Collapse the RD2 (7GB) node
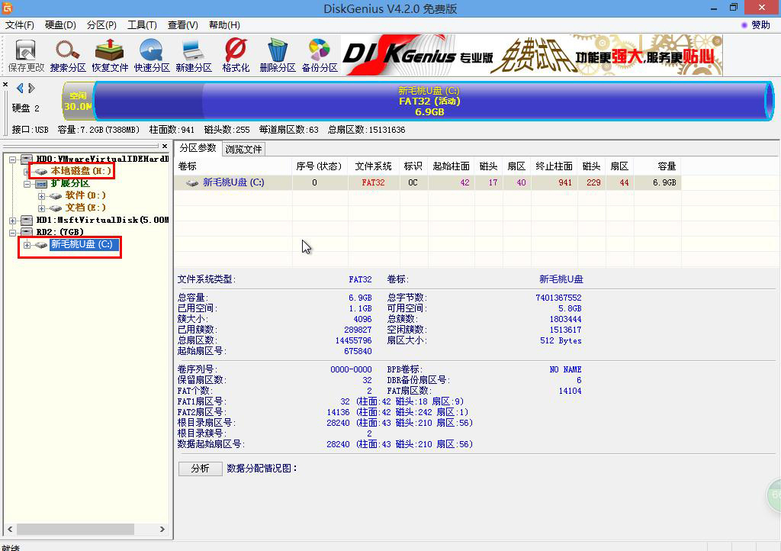 click(x=12, y=232)
